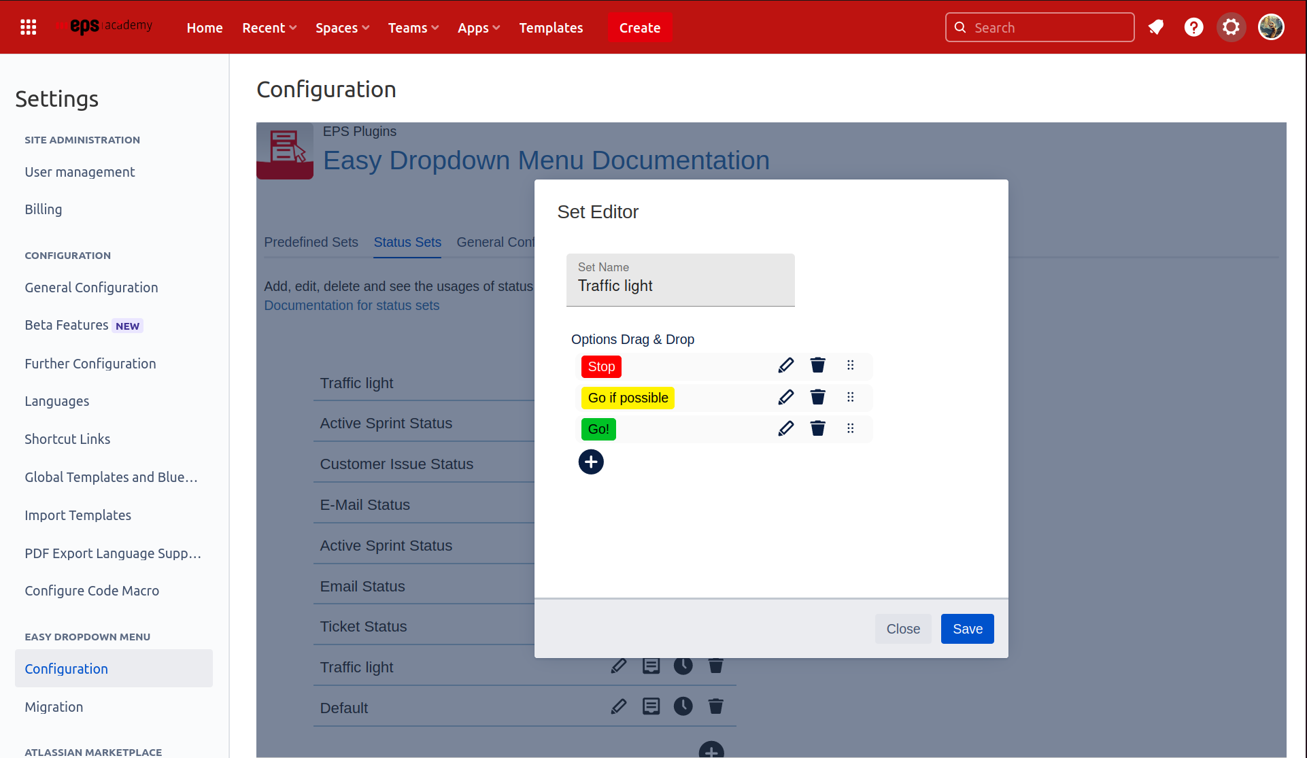Add a new option with the plus icon
Viewport: 1307px width, 758px height.
click(x=591, y=462)
